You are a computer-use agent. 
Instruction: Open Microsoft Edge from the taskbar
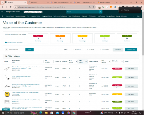pyautogui.click(x=41, y=113)
